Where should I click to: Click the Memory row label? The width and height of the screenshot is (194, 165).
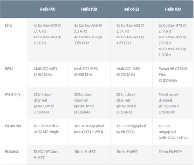pyautogui.click(x=13, y=94)
